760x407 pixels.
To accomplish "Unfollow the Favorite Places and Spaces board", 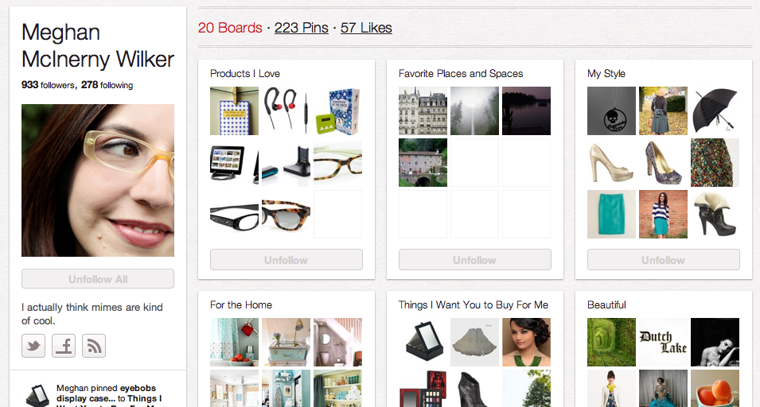I will 474,260.
